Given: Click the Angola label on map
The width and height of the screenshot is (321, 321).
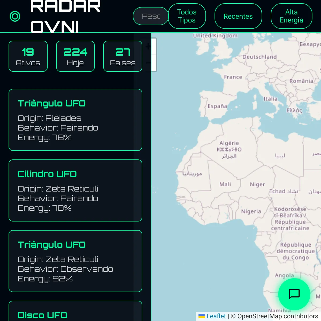Looking at the screenshot, I should (x=284, y=276).
